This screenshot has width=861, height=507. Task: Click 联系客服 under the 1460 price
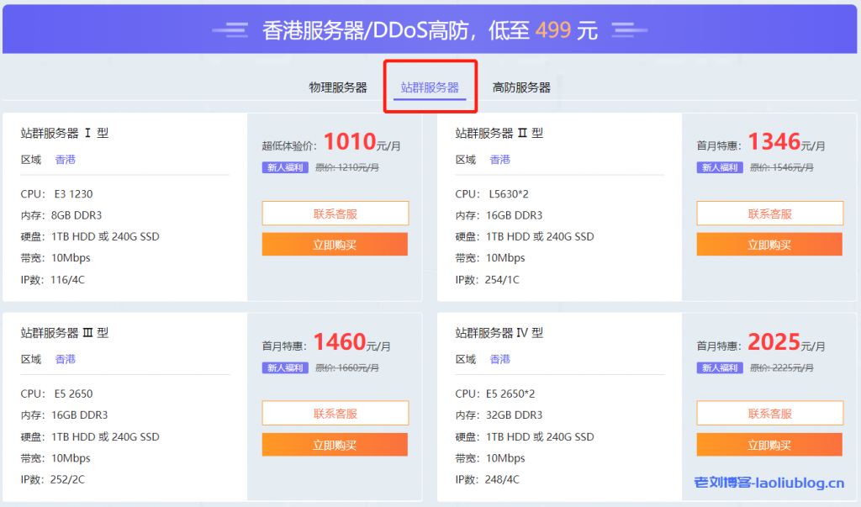click(x=335, y=413)
